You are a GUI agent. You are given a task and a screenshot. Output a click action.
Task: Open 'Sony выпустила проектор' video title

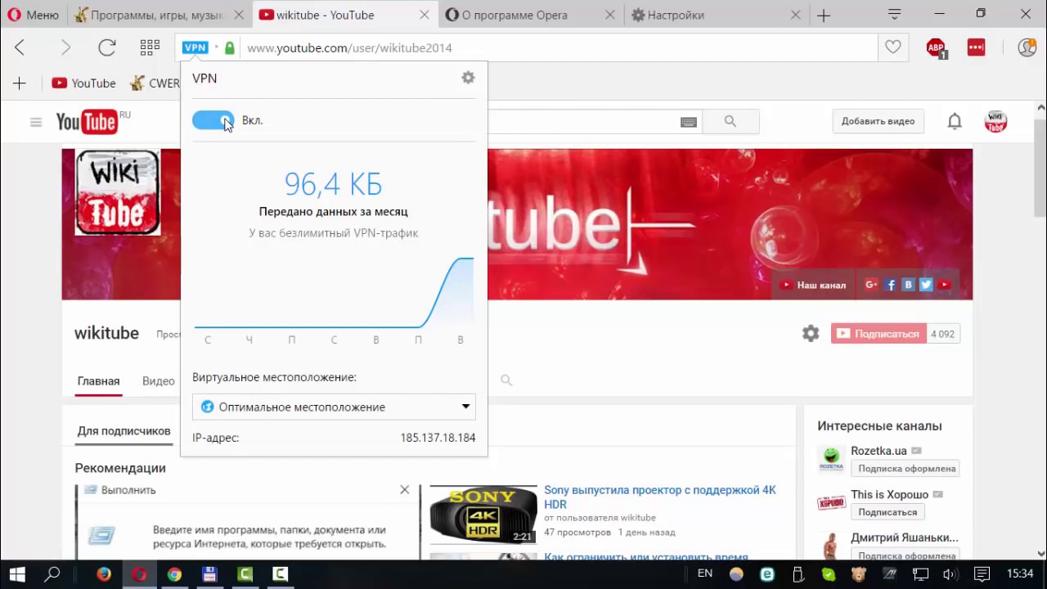click(x=660, y=497)
